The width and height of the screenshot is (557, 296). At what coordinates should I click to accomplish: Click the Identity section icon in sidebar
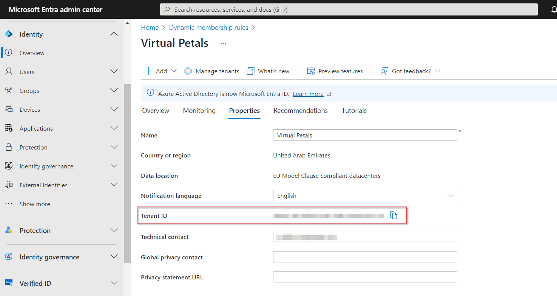pos(9,34)
